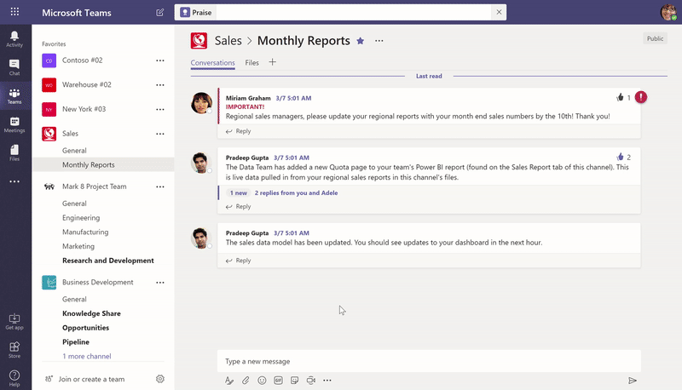Open the emoji picker in compose bar
The image size is (682, 390).
tap(262, 381)
